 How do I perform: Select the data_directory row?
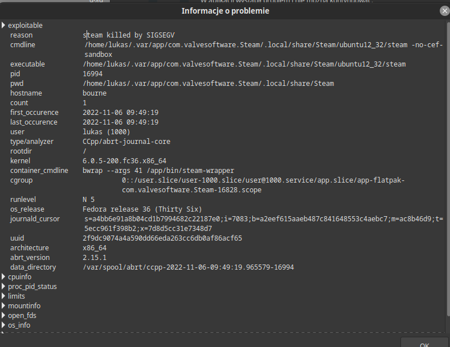(x=223, y=267)
